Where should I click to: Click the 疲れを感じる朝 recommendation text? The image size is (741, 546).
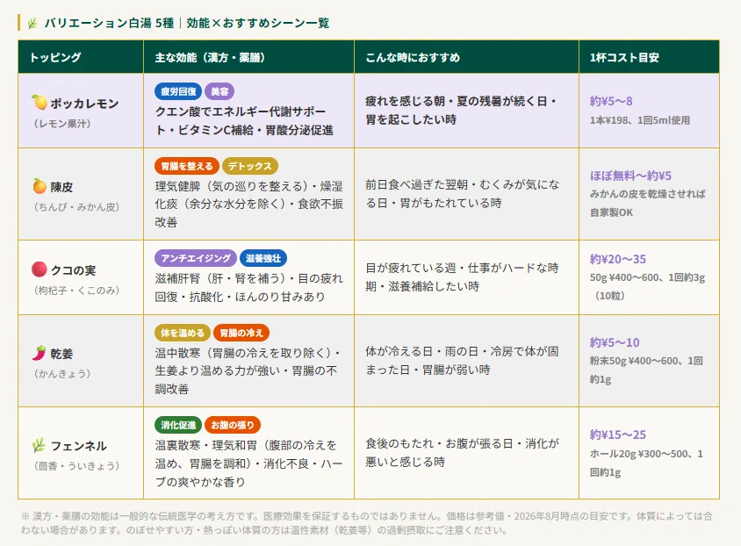click(x=461, y=110)
